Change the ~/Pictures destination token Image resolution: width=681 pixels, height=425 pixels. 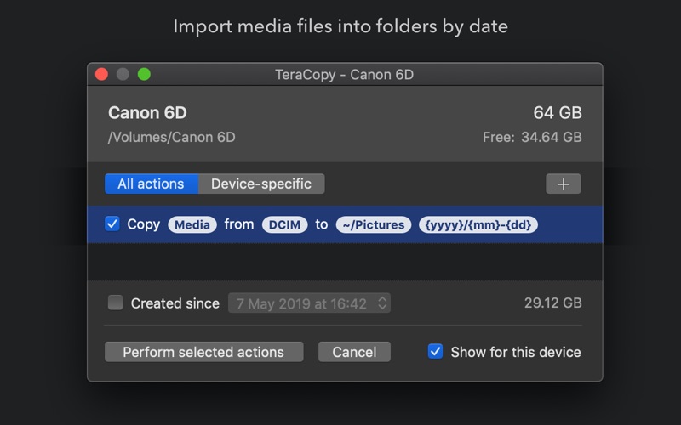tap(374, 224)
